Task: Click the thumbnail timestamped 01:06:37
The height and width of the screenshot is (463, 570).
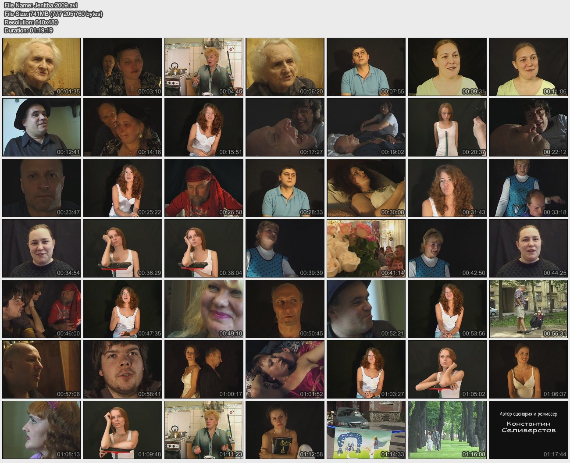Action: click(528, 369)
